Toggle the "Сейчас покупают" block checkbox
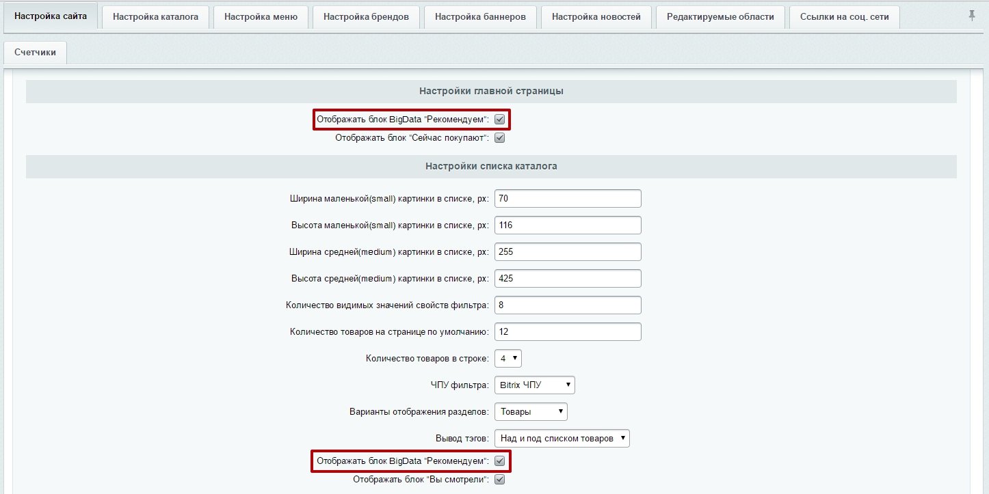Viewport: 989px width, 494px height. (499, 138)
